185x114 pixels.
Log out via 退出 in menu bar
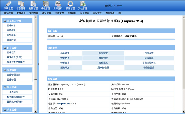pos(120,13)
